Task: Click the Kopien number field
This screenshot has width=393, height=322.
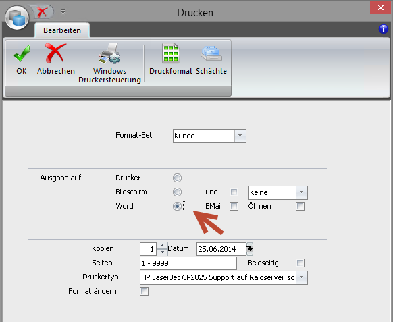Action: tap(149, 249)
